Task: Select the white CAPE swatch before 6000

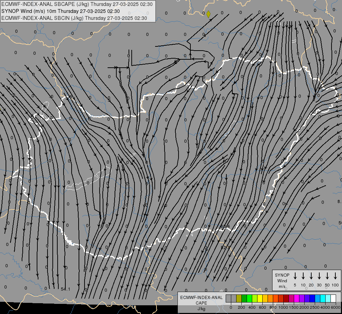Action: tap(334, 299)
